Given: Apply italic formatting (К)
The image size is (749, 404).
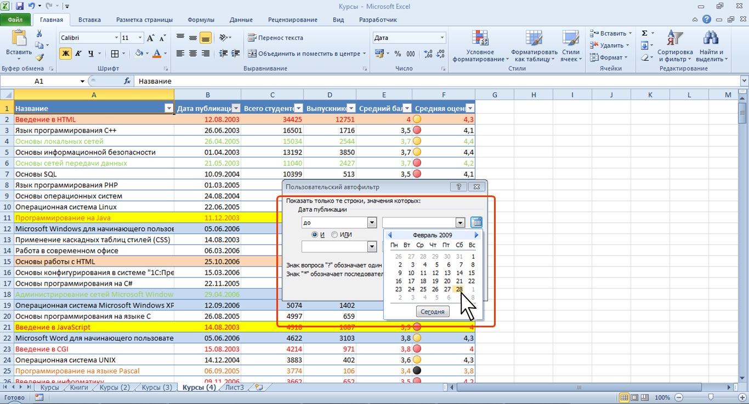Looking at the screenshot, I should tap(78, 54).
